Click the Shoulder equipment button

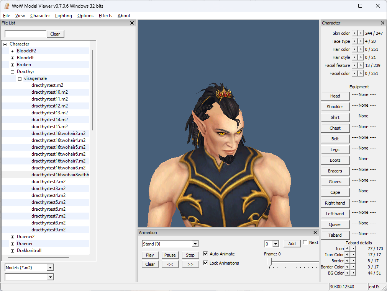[x=335, y=107]
